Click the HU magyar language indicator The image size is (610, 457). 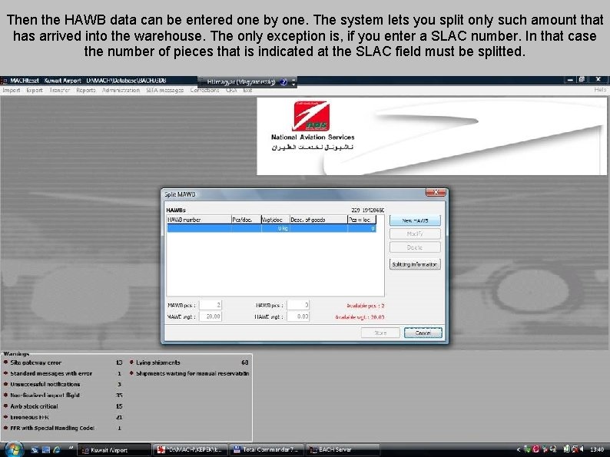[240, 81]
